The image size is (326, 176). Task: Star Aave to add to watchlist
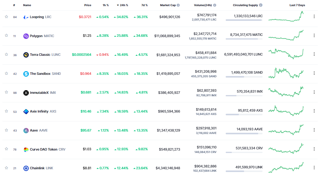tap(6, 130)
